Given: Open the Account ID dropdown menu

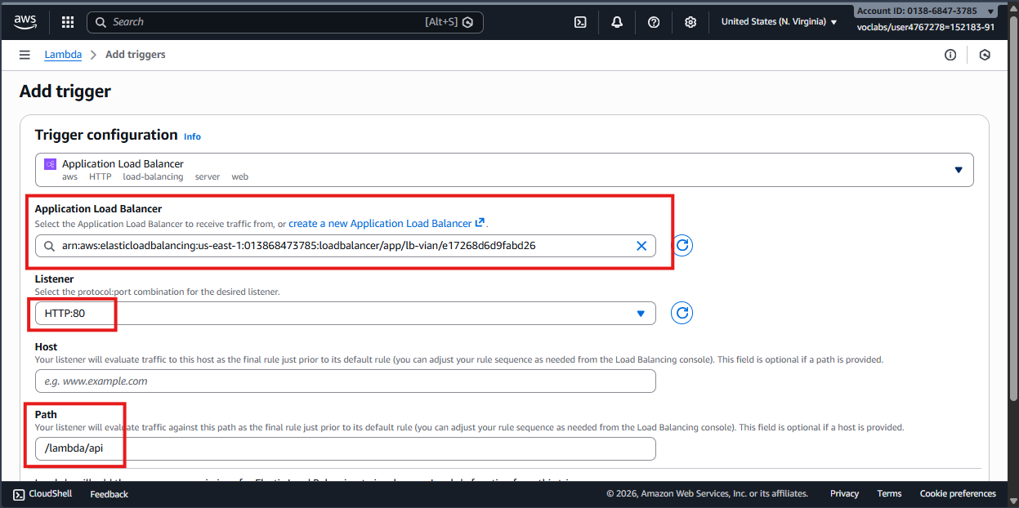Looking at the screenshot, I should [x=925, y=11].
